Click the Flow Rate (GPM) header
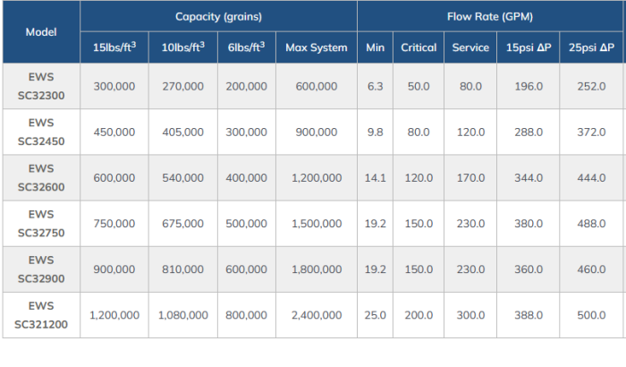 pos(490,17)
